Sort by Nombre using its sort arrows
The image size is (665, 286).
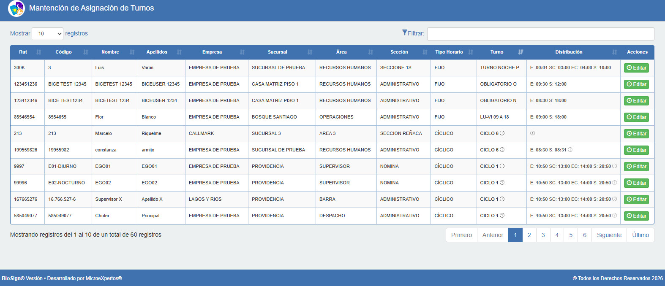tap(132, 52)
